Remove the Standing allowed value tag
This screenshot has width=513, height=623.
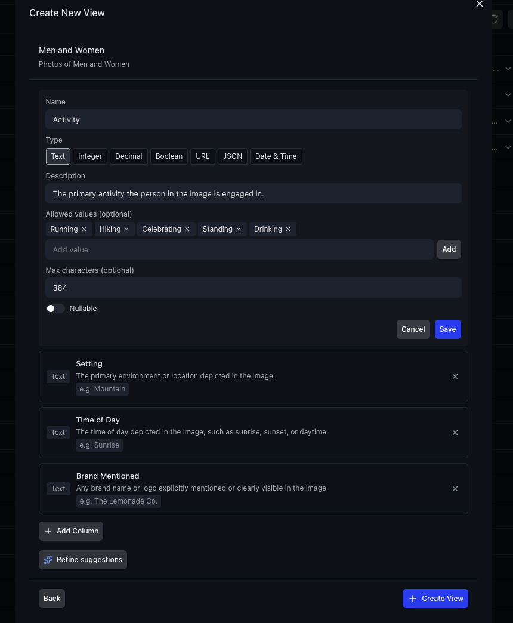click(x=239, y=230)
